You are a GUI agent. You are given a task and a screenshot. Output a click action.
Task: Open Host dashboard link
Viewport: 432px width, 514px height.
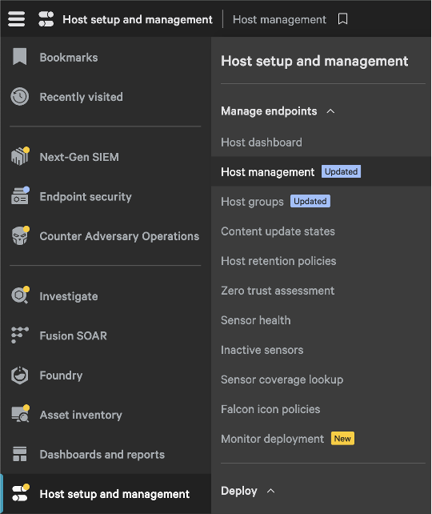coord(262,143)
